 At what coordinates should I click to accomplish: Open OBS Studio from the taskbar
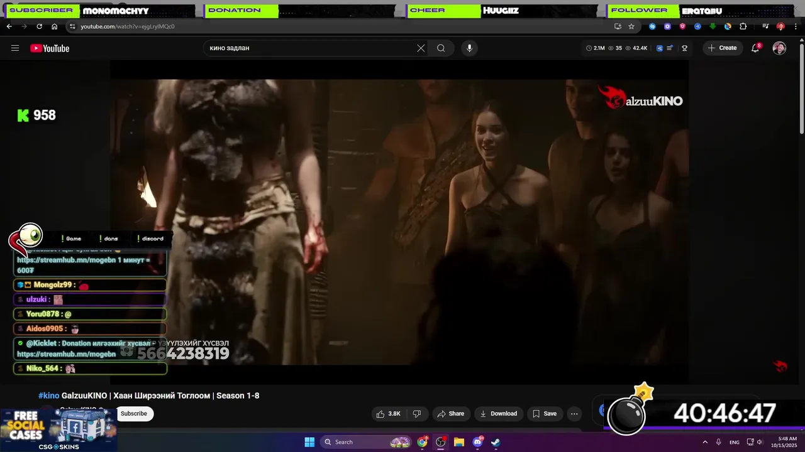(x=441, y=442)
